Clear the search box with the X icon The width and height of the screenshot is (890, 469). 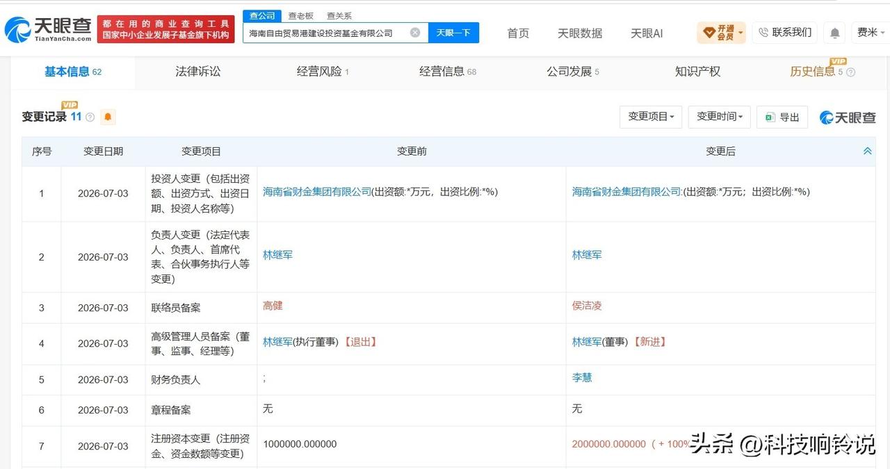(415, 33)
